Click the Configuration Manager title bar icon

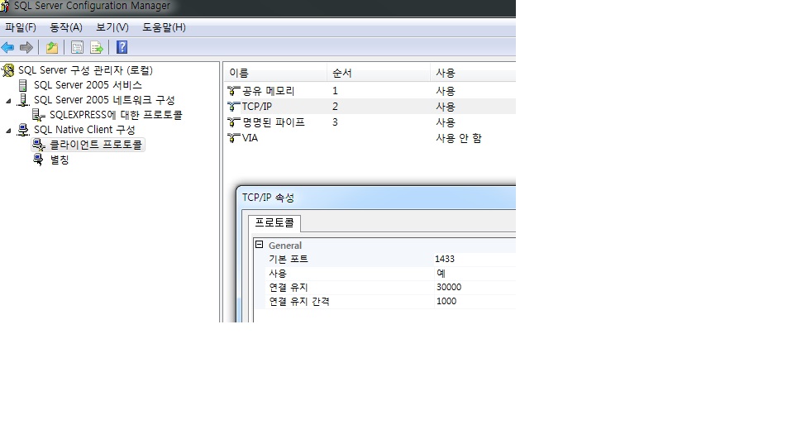(4, 7)
